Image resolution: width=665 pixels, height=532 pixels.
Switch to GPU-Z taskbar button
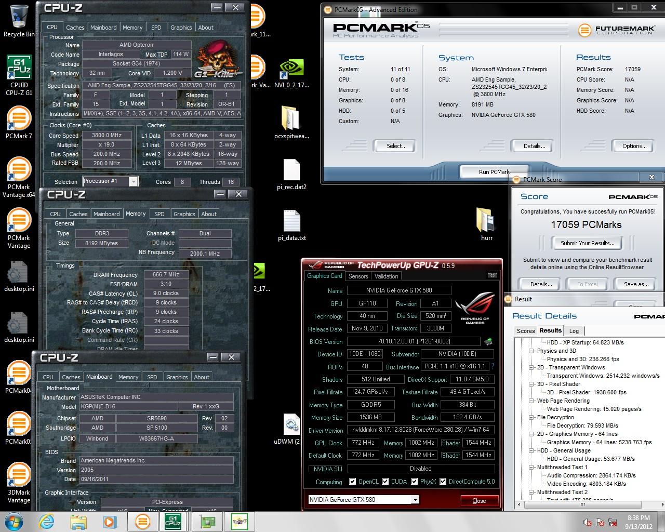point(208,522)
